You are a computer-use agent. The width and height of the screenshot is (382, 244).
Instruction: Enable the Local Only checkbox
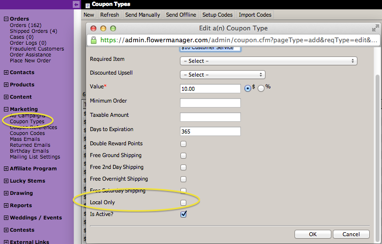183,203
